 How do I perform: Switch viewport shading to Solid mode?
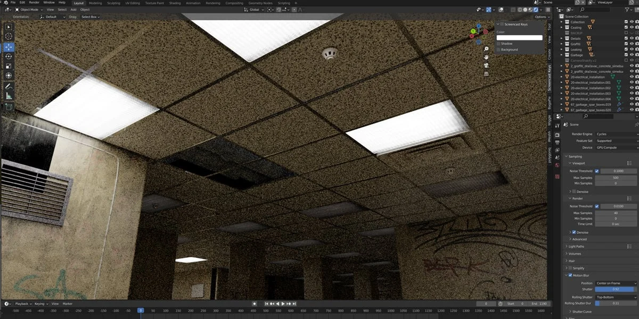(x=526, y=9)
